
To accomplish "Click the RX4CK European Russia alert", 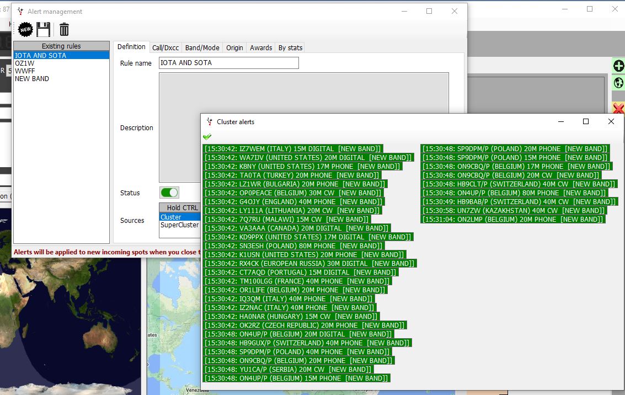I will click(x=309, y=264).
